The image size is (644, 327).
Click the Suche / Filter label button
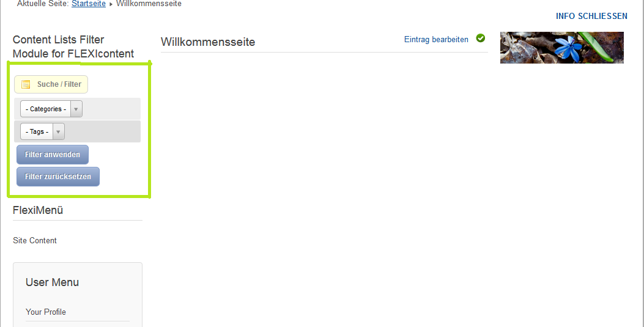coord(51,84)
